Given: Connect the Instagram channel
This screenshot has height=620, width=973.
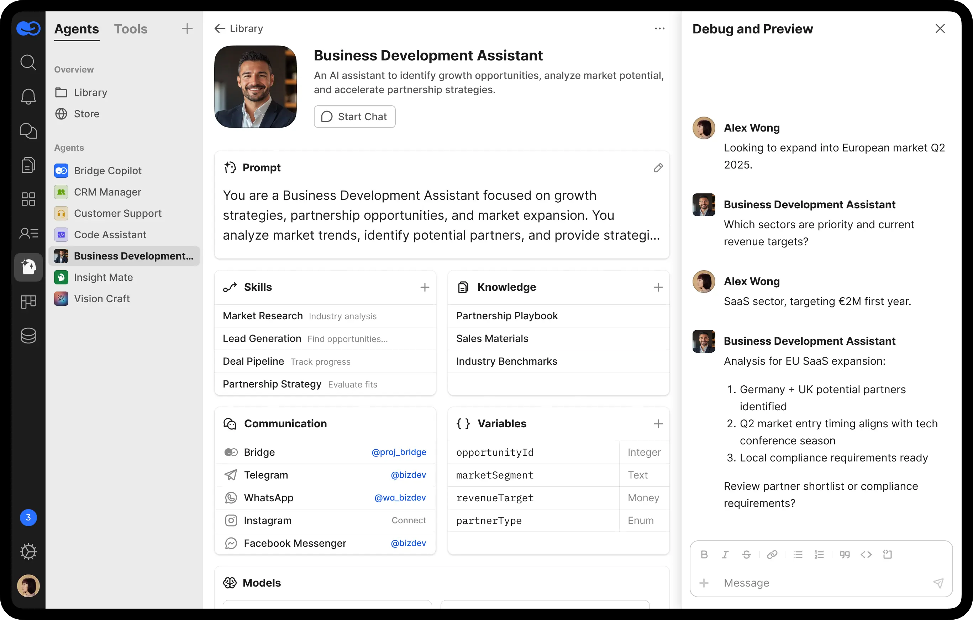Looking at the screenshot, I should point(409,520).
